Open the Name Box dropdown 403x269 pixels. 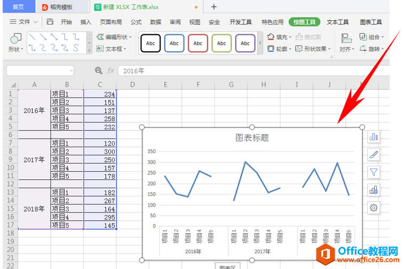tap(71, 70)
